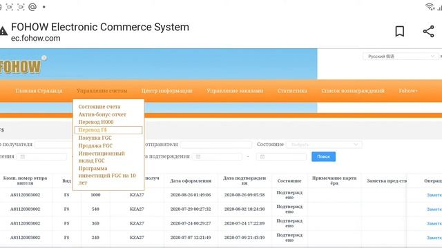This screenshot has width=442, height=248.
Task: Open Управление счетом menu
Action: point(102,91)
